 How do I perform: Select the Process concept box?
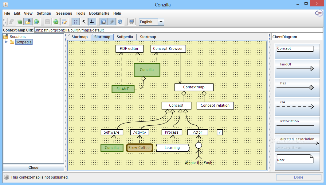tap(172, 132)
